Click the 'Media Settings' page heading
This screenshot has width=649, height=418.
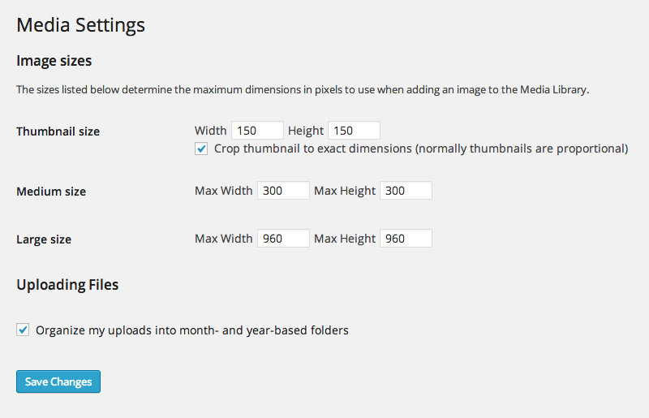point(81,25)
